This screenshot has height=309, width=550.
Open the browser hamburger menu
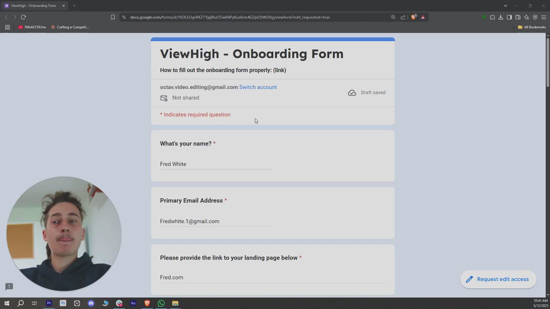[x=544, y=17]
